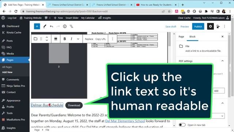This screenshot has height=132, width=234.
Task: Publish the page
Action: 198,26
